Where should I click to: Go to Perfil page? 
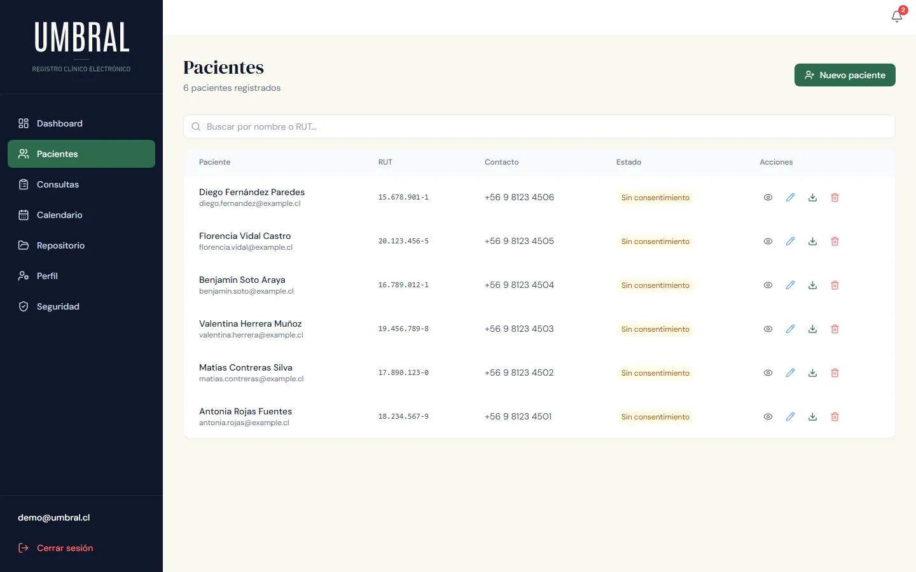pyautogui.click(x=81, y=276)
